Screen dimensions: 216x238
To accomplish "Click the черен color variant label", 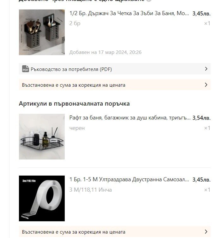I will (77, 128).
